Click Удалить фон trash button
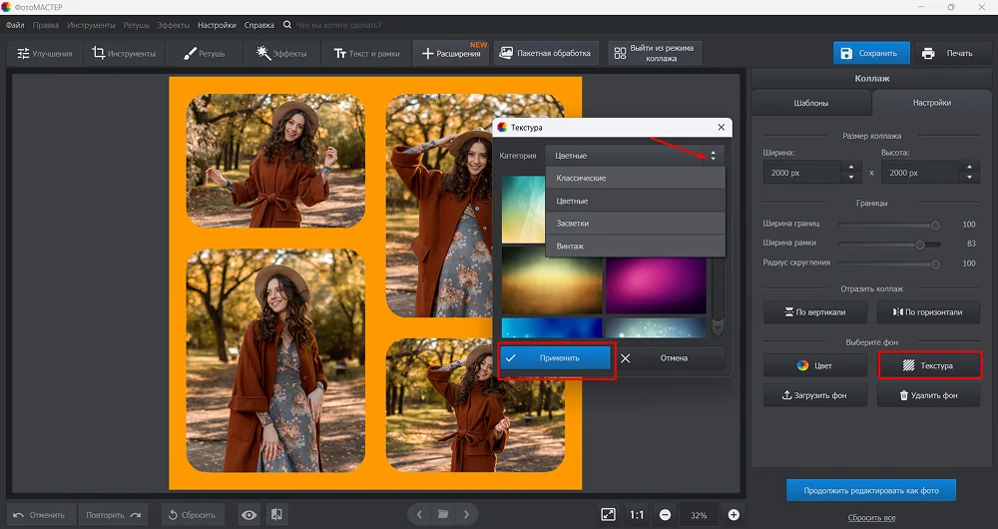 pyautogui.click(x=928, y=395)
